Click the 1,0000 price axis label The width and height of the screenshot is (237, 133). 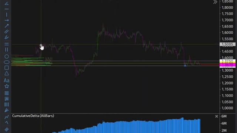pos(227,108)
